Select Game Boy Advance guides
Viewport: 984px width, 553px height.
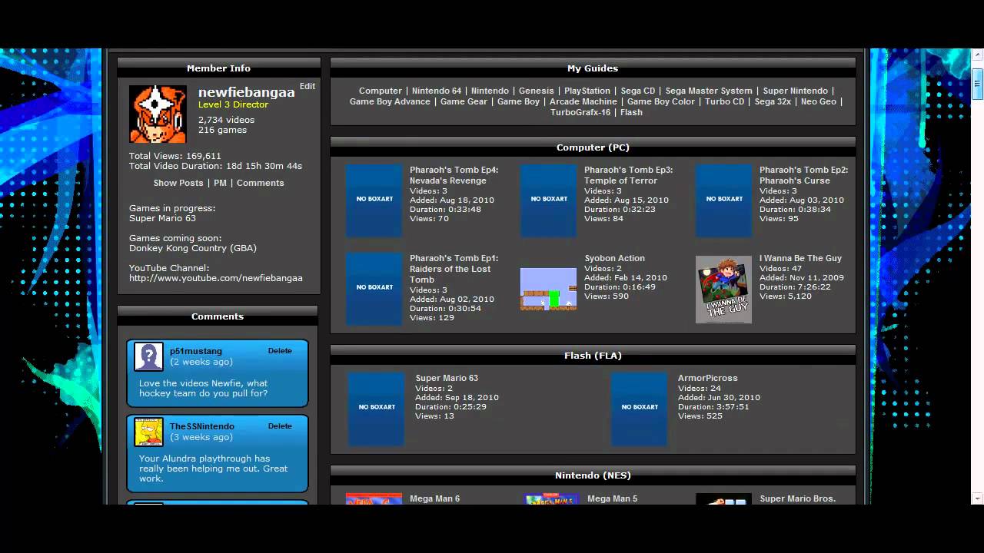[390, 101]
